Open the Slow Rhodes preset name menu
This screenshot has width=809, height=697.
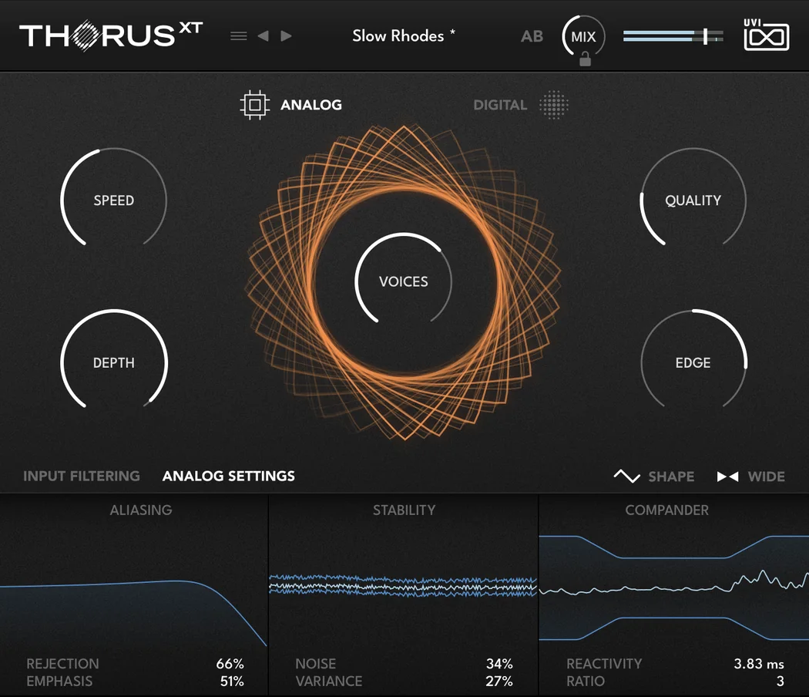[404, 35]
